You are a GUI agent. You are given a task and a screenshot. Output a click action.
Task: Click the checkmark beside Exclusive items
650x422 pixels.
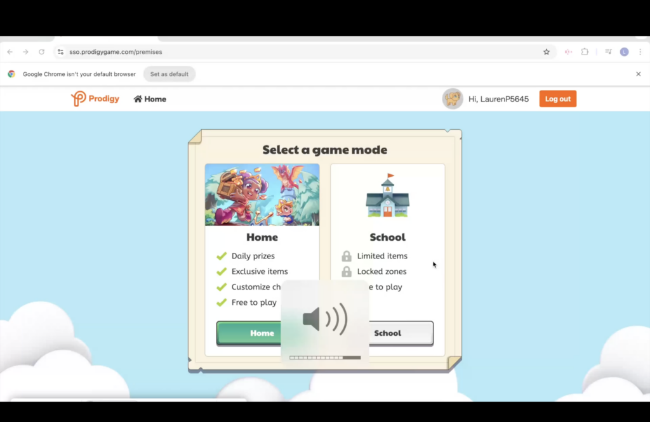pyautogui.click(x=222, y=271)
